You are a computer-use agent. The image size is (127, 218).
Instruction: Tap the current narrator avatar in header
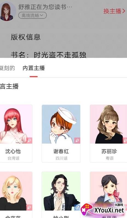pyautogui.click(x=7, y=11)
